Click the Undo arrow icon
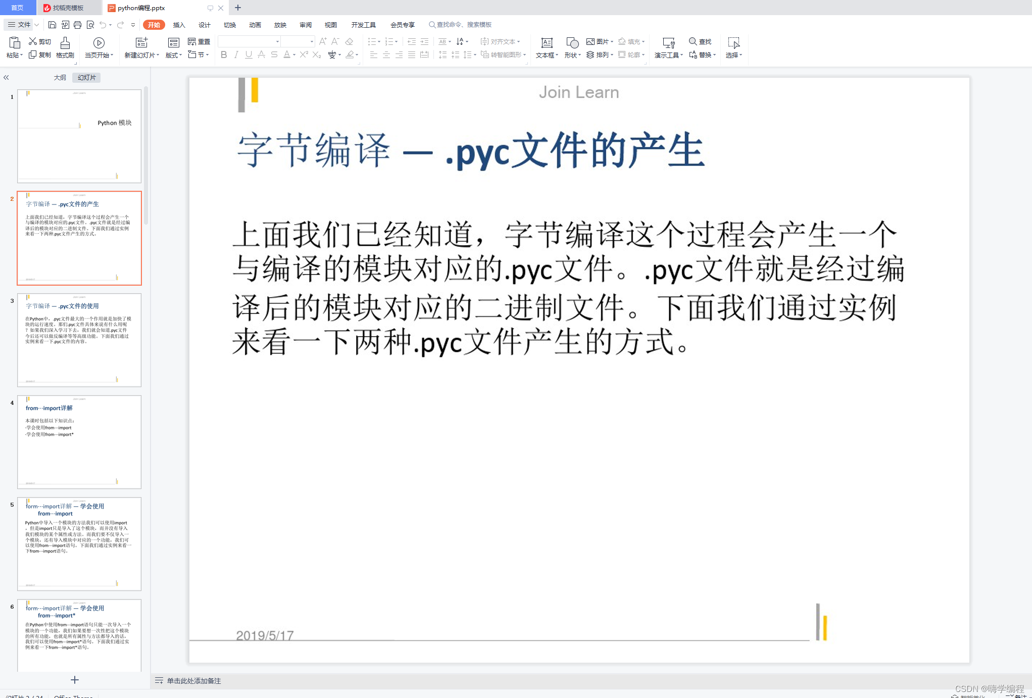 [x=103, y=25]
